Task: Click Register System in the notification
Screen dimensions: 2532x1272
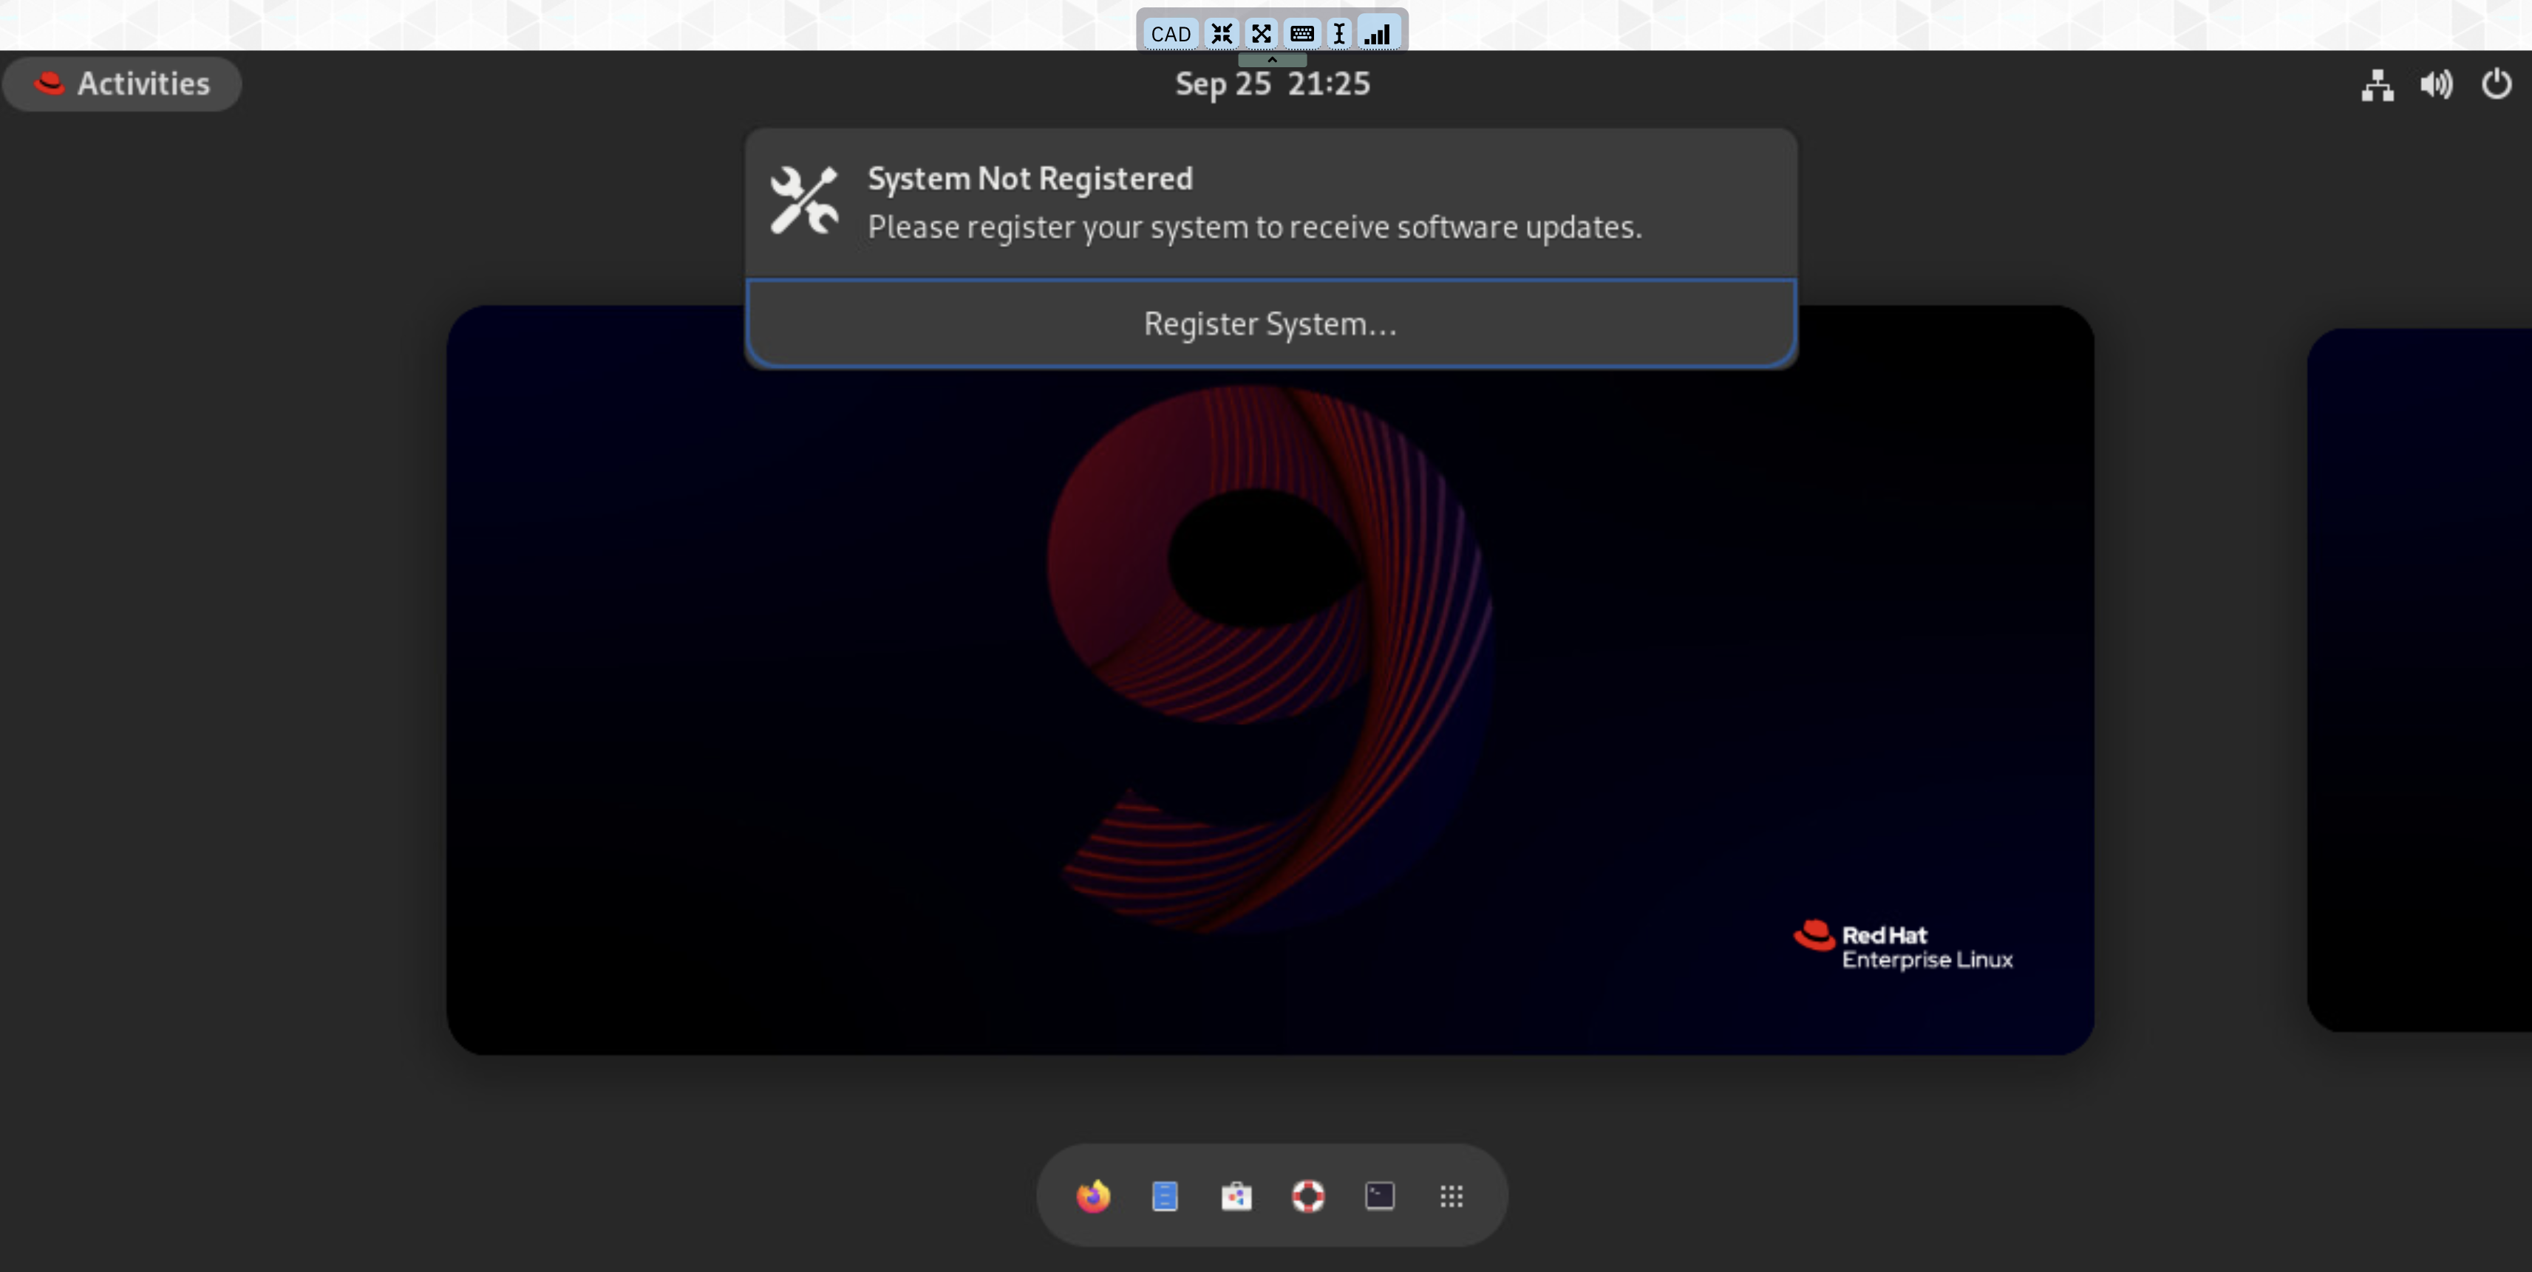Action: (x=1271, y=323)
